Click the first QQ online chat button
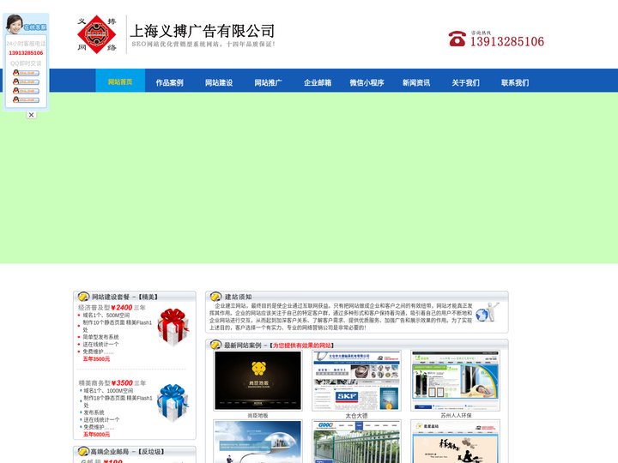This screenshot has height=463, width=618. tap(26, 73)
